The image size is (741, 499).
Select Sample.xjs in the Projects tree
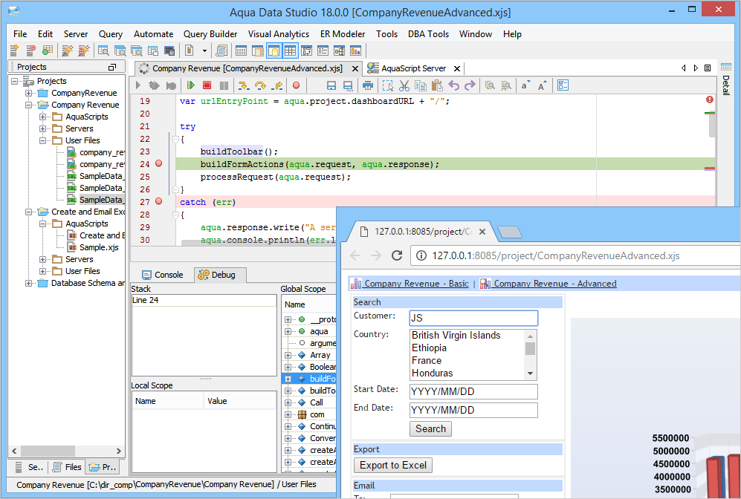(99, 247)
